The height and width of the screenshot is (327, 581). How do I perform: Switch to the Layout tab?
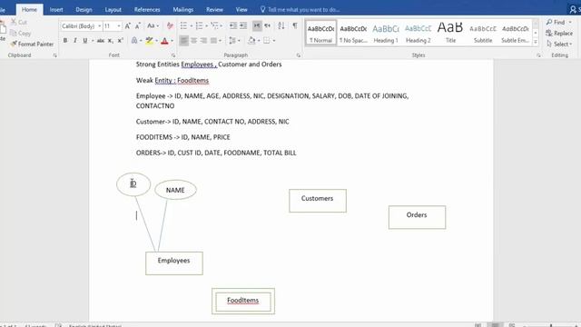113,10
